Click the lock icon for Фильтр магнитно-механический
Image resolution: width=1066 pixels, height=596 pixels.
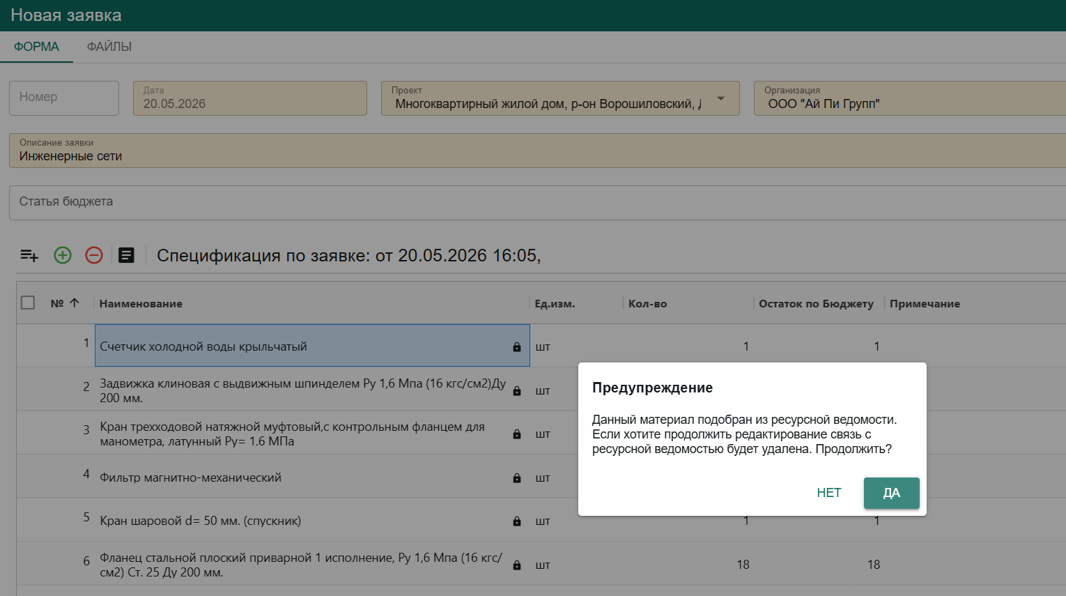click(x=517, y=478)
